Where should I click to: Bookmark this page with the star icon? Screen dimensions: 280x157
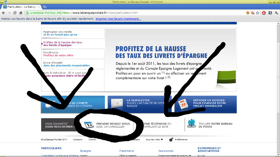point(258,13)
